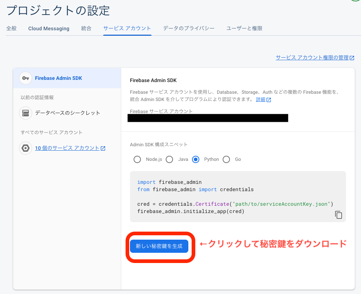Click the 'from firebase_admin import credentials' line
361x294 pixels.
[x=195, y=190]
